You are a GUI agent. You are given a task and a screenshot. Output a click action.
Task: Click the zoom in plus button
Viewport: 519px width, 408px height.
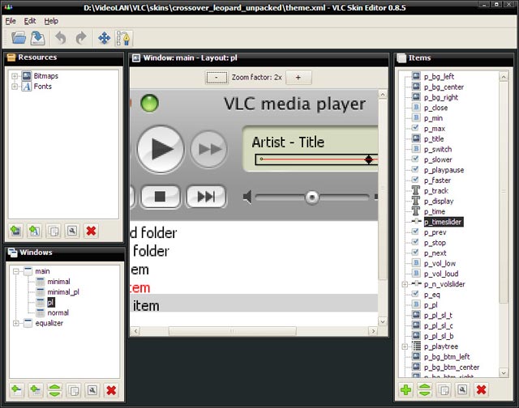(x=298, y=78)
